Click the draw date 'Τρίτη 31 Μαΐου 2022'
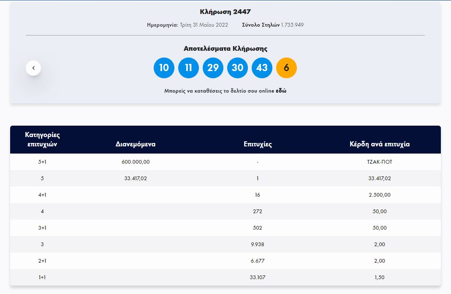Screen dimensions: 451x294 204,25
